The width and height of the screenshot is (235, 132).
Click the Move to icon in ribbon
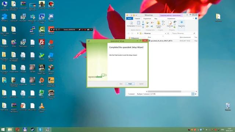pos(148,23)
